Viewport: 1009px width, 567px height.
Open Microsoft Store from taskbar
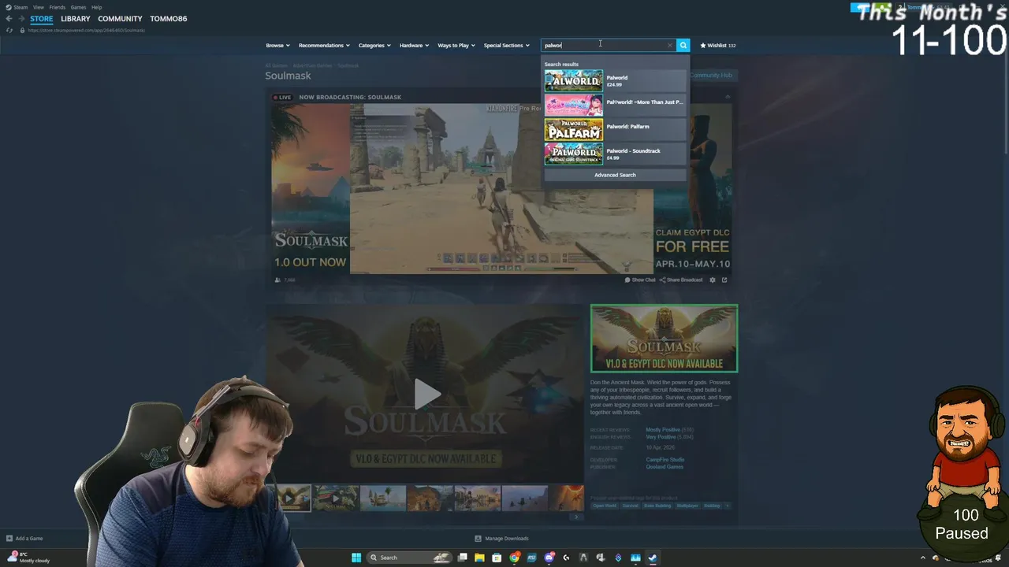tap(497, 558)
